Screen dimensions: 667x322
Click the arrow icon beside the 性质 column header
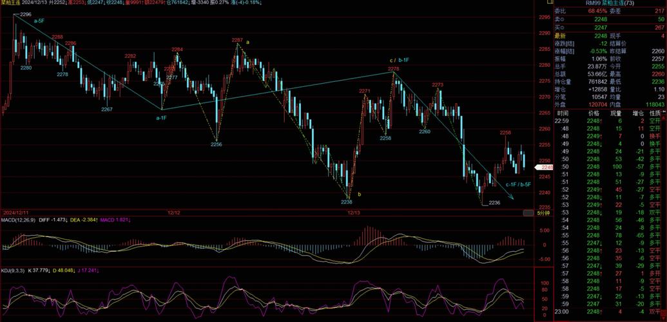coord(664,113)
